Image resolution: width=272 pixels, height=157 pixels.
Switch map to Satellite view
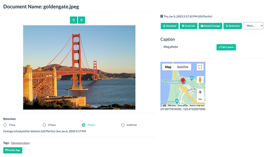coord(182,67)
